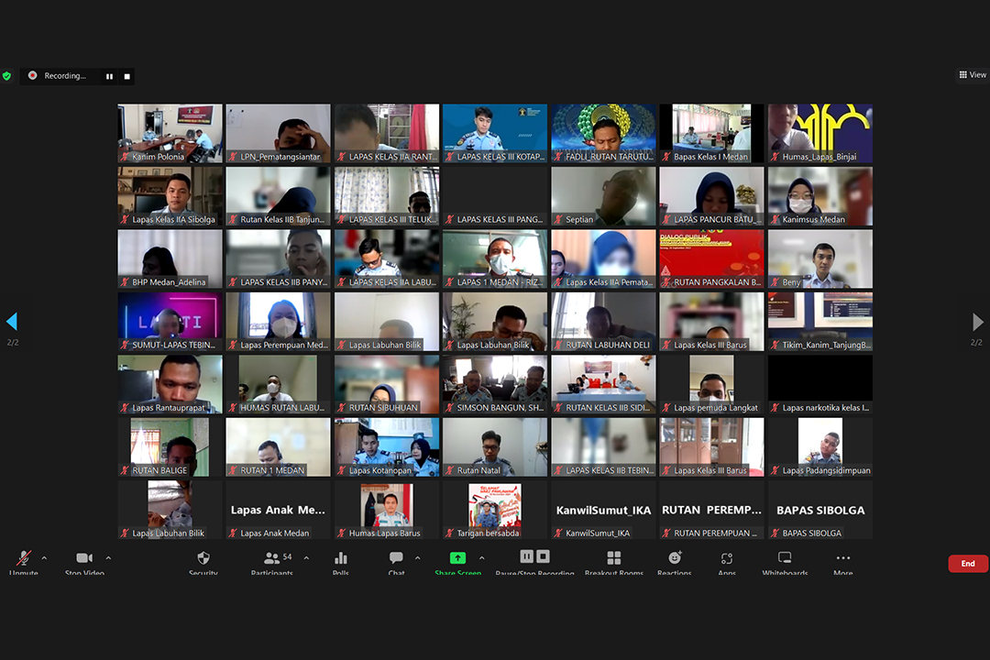Open the Security shield options
Viewport: 990px width, 660px height.
click(203, 558)
